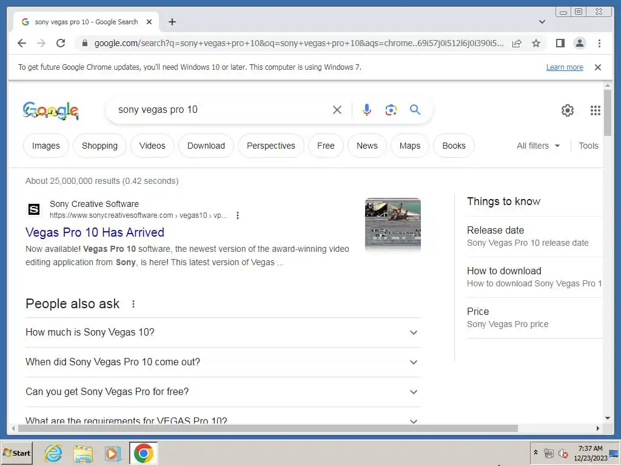Screen dimensions: 621x466
Task: Open Windows Media Player from taskbar
Action: click(113, 453)
